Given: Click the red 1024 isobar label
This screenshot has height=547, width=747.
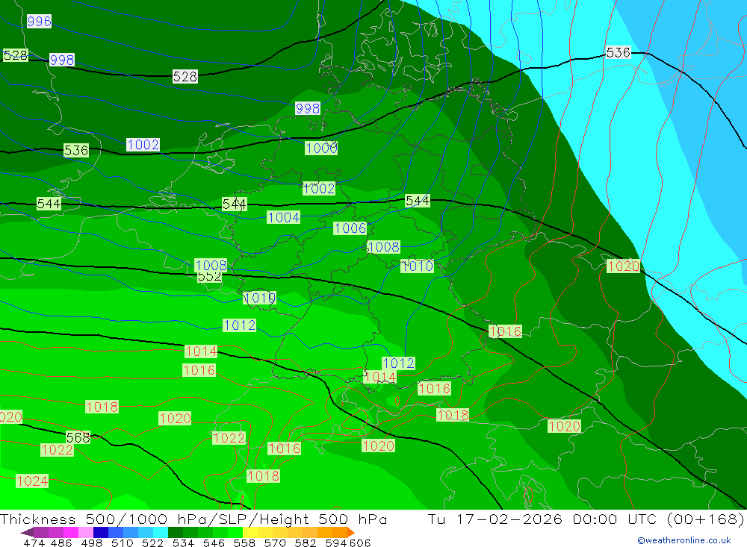Looking at the screenshot, I should point(32,481).
